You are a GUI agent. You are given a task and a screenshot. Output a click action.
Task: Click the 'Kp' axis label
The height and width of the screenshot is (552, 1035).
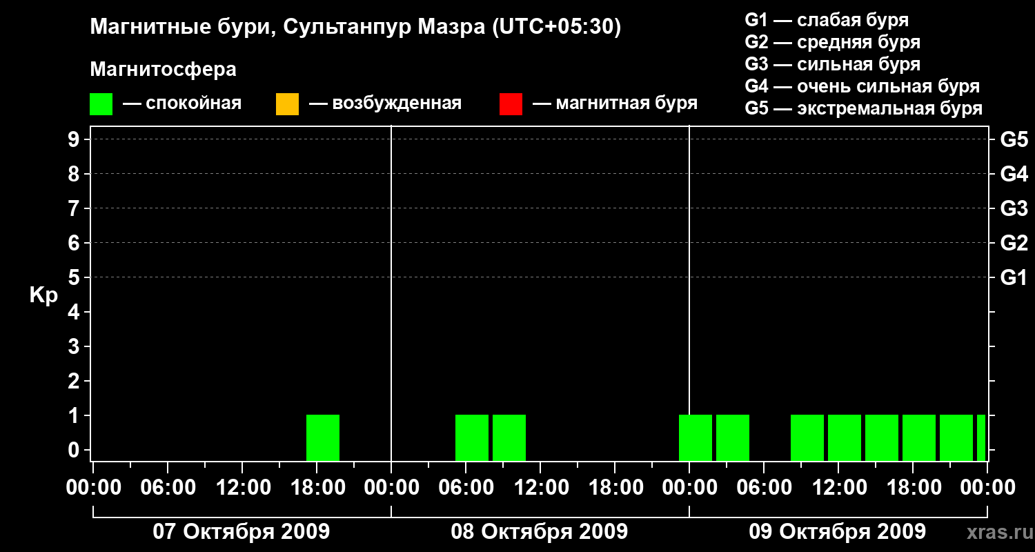pyautogui.click(x=43, y=295)
